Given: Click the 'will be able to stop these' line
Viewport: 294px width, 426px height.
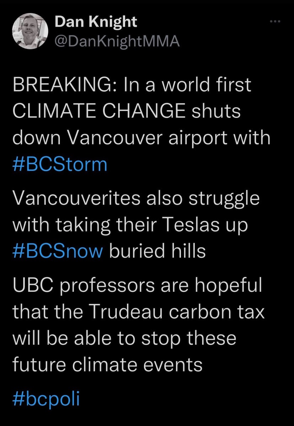Looking at the screenshot, I should click(124, 338).
